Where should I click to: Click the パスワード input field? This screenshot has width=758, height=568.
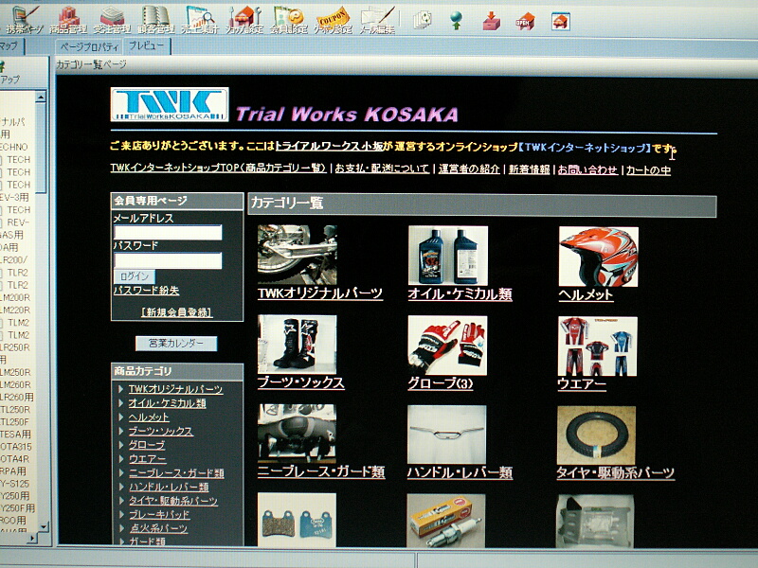pos(168,261)
